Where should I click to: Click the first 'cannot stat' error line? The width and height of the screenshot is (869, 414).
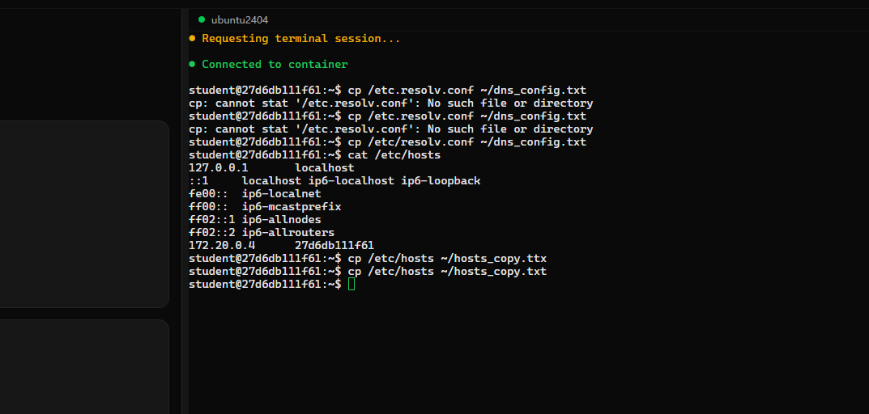[390, 103]
